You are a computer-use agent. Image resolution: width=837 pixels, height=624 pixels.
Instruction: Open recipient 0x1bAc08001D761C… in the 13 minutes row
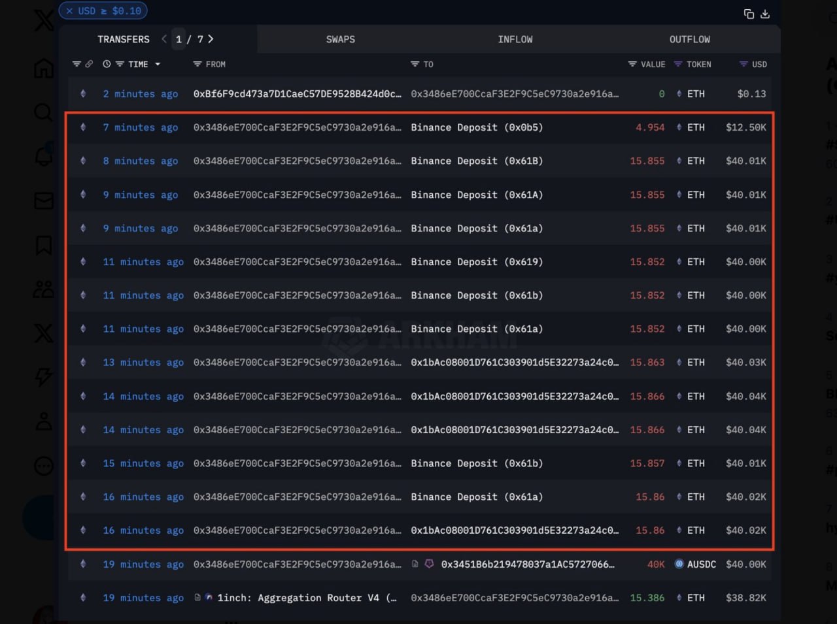tap(515, 363)
